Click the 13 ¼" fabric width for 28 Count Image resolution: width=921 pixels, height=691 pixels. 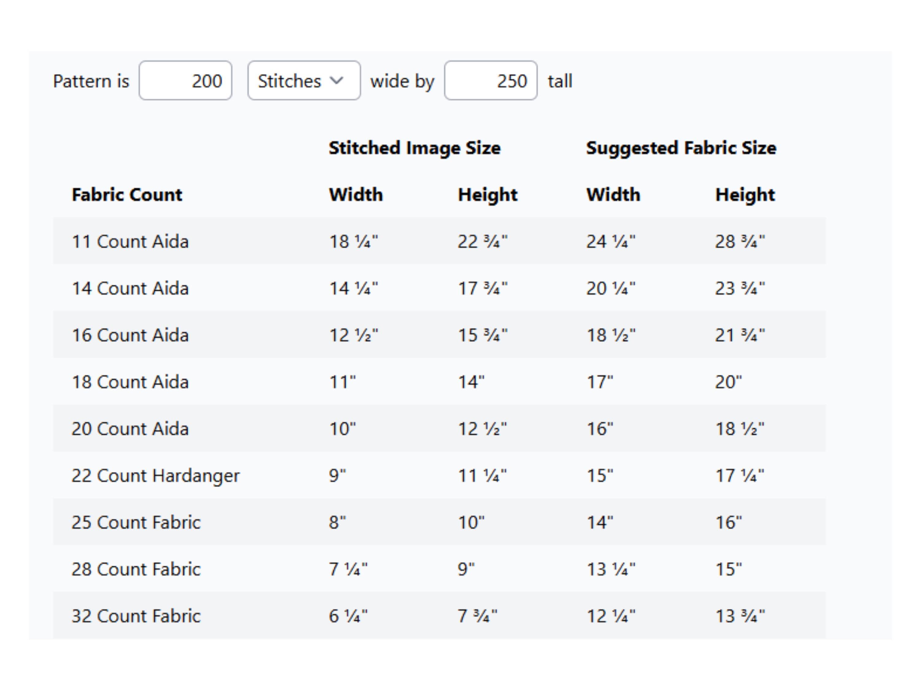tap(611, 569)
